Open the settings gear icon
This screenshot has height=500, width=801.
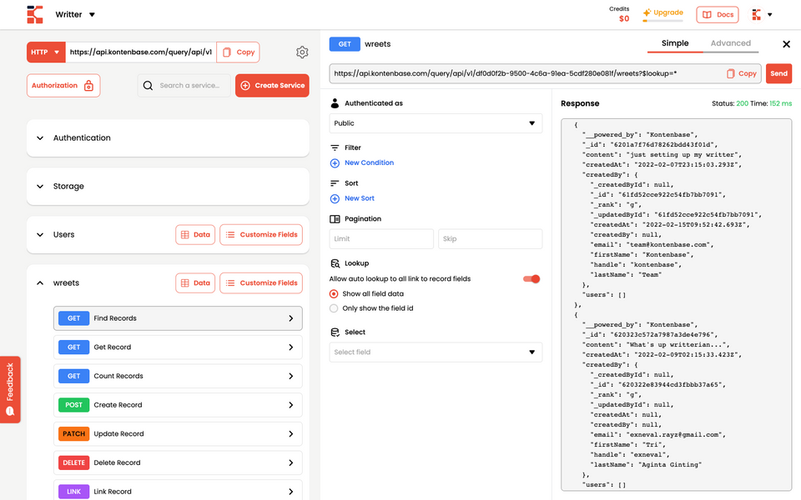click(x=302, y=52)
